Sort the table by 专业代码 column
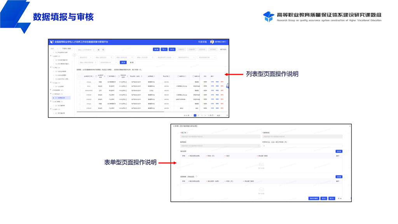 tap(169, 76)
